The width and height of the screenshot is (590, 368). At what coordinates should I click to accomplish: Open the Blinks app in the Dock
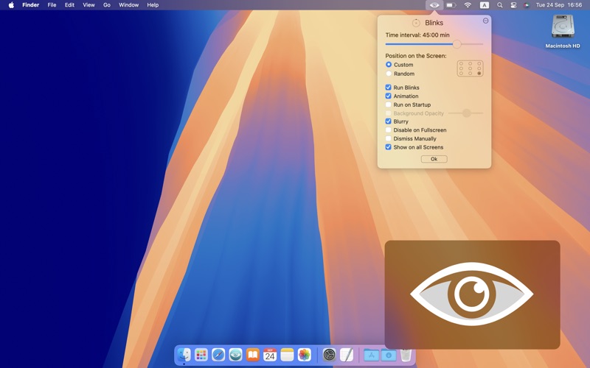coord(235,355)
